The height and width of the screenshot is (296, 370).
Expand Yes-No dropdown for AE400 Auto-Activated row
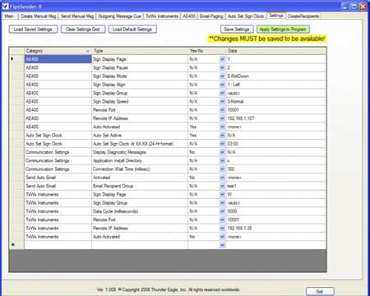point(222,127)
